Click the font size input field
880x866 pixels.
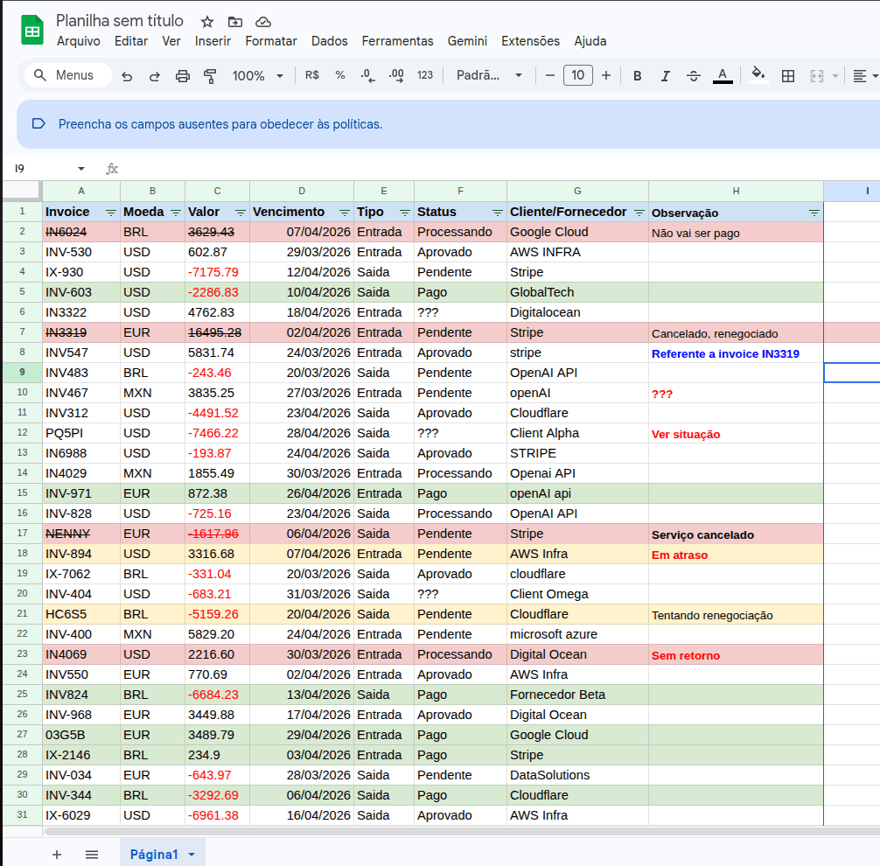click(578, 76)
